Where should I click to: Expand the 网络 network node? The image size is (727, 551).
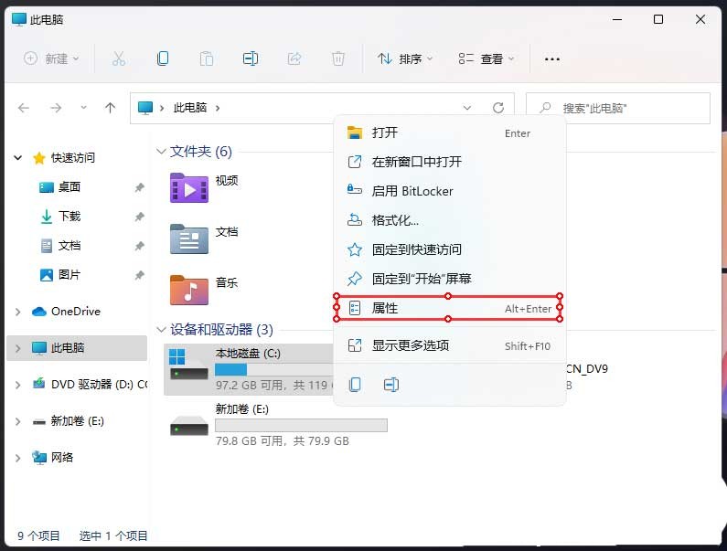(17, 458)
